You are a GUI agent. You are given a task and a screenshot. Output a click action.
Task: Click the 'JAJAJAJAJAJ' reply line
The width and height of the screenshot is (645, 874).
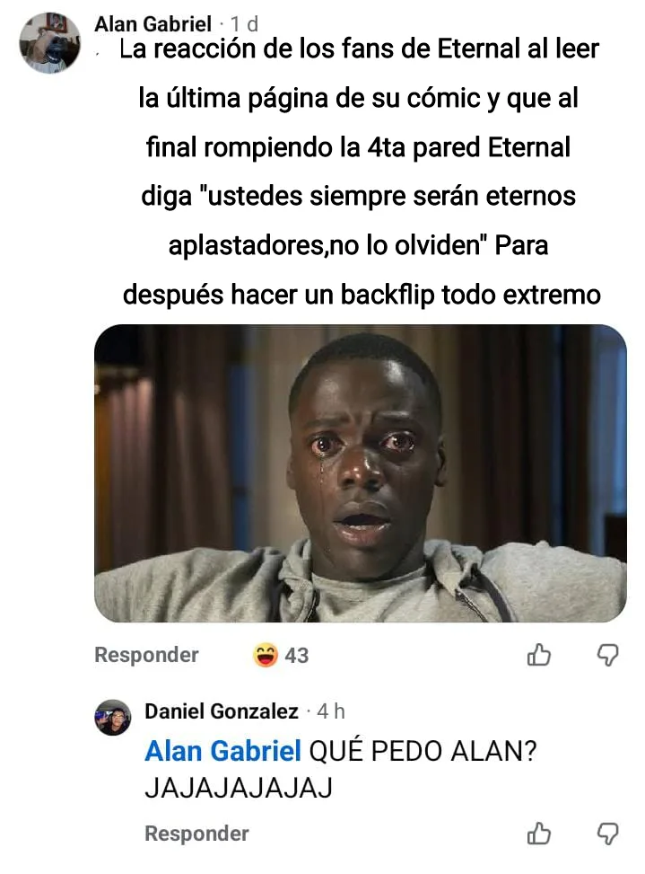(239, 788)
